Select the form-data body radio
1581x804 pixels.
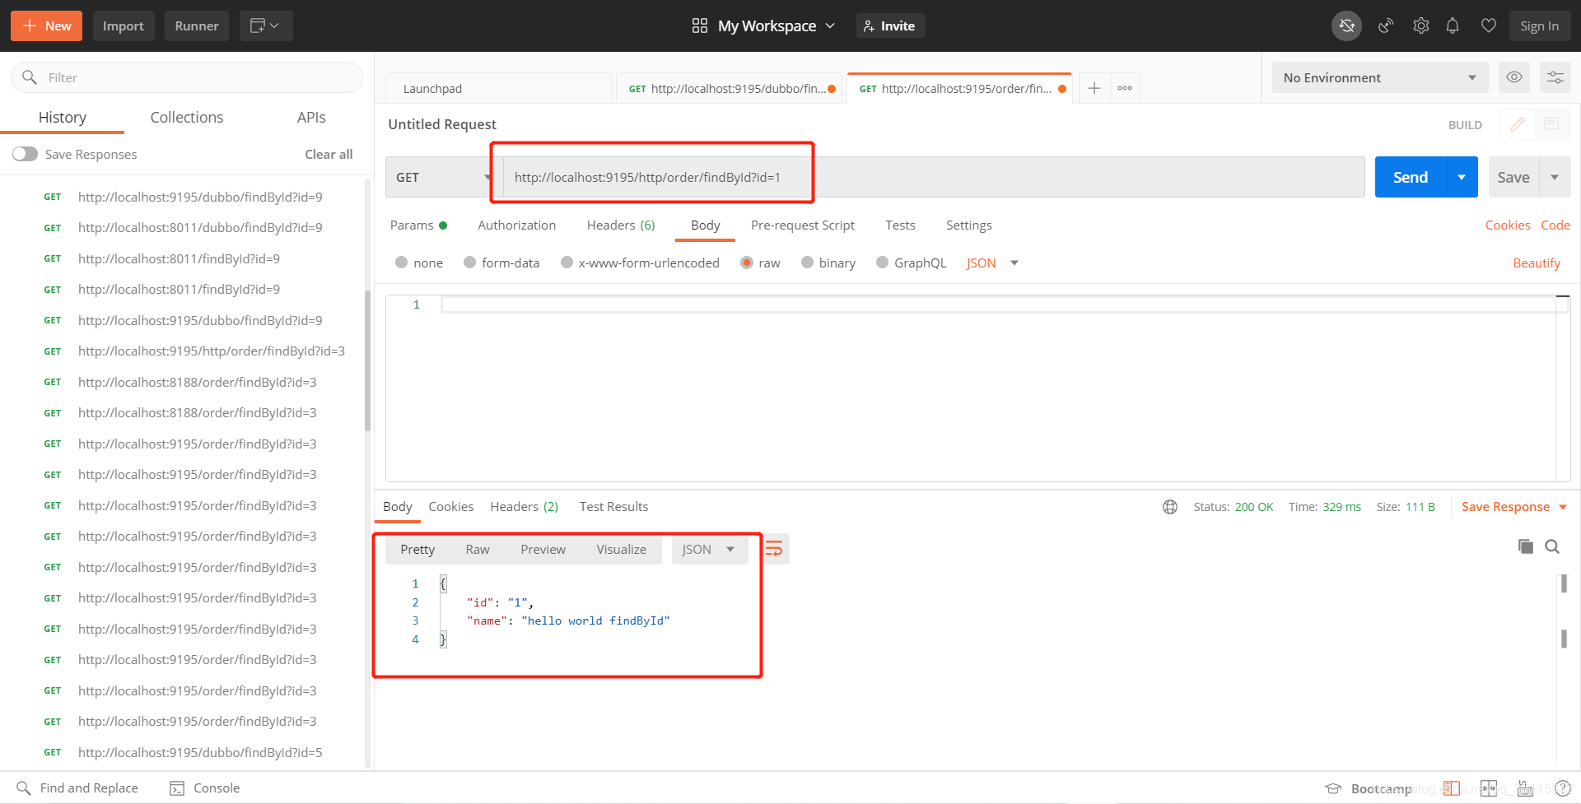tap(470, 263)
